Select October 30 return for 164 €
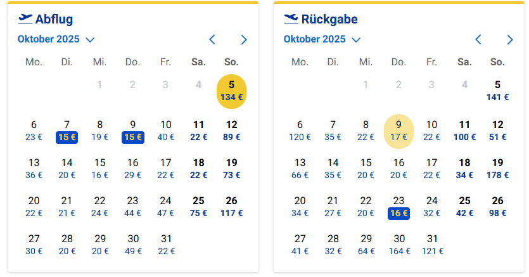This screenshot has height=277, width=529. [398, 245]
